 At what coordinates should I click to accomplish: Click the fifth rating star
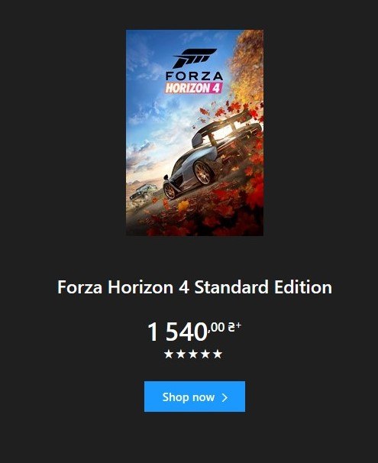tap(218, 354)
